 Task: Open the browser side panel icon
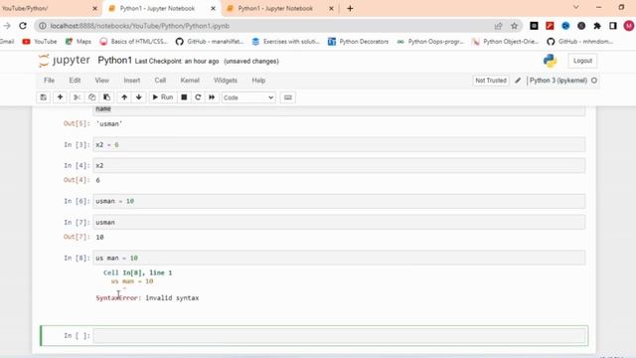(613, 26)
